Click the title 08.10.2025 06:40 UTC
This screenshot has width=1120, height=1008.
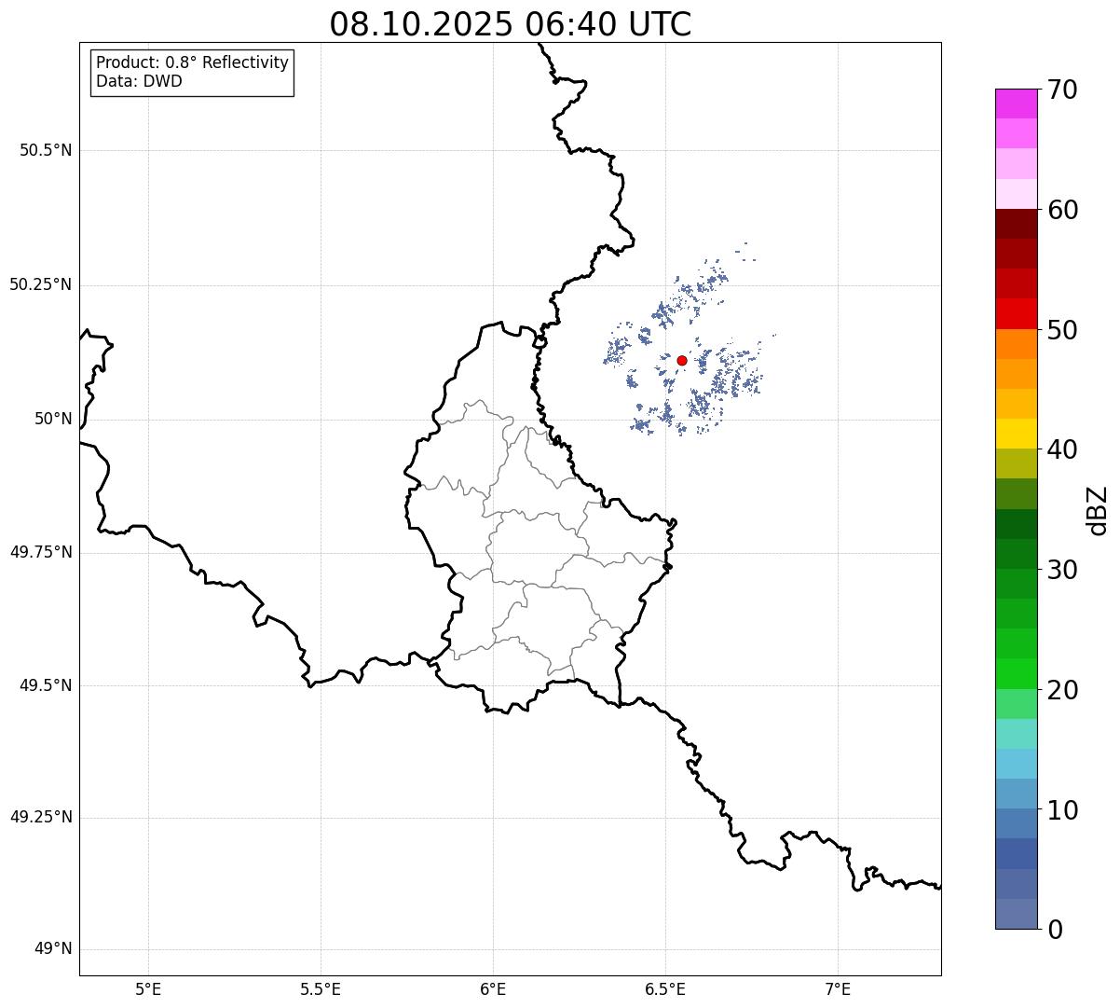click(511, 23)
